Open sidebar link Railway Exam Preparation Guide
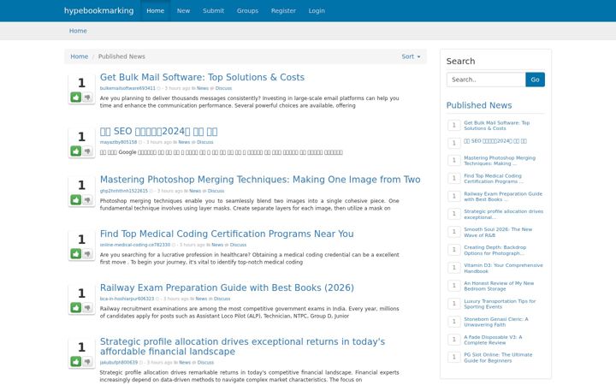The image size is (616, 385). (x=503, y=197)
